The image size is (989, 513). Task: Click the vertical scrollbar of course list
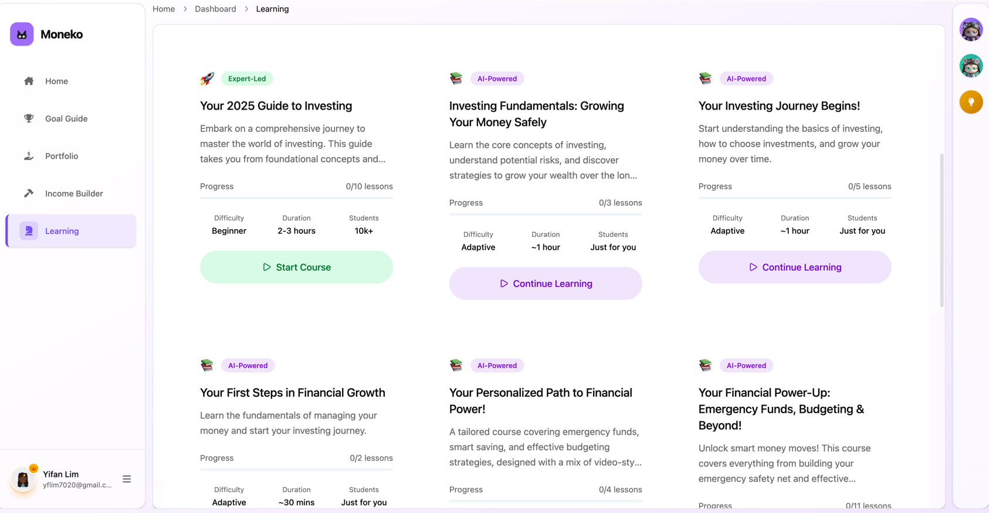pos(941,230)
